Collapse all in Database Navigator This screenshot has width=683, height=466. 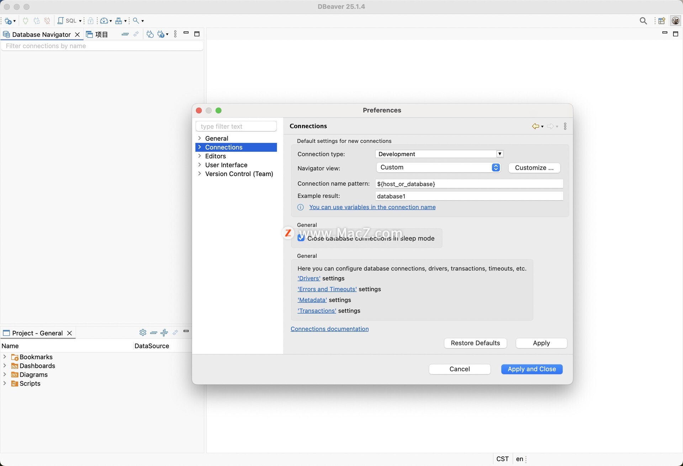[x=125, y=34]
